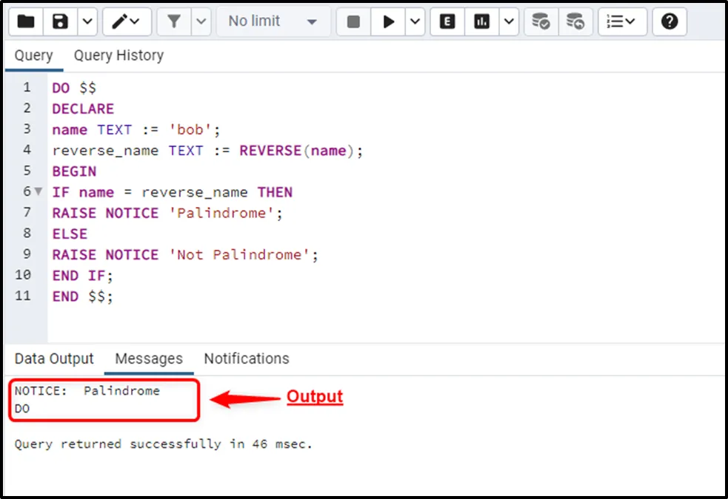Click the Open File folder icon
Viewport: 728px width, 499px height.
26,21
